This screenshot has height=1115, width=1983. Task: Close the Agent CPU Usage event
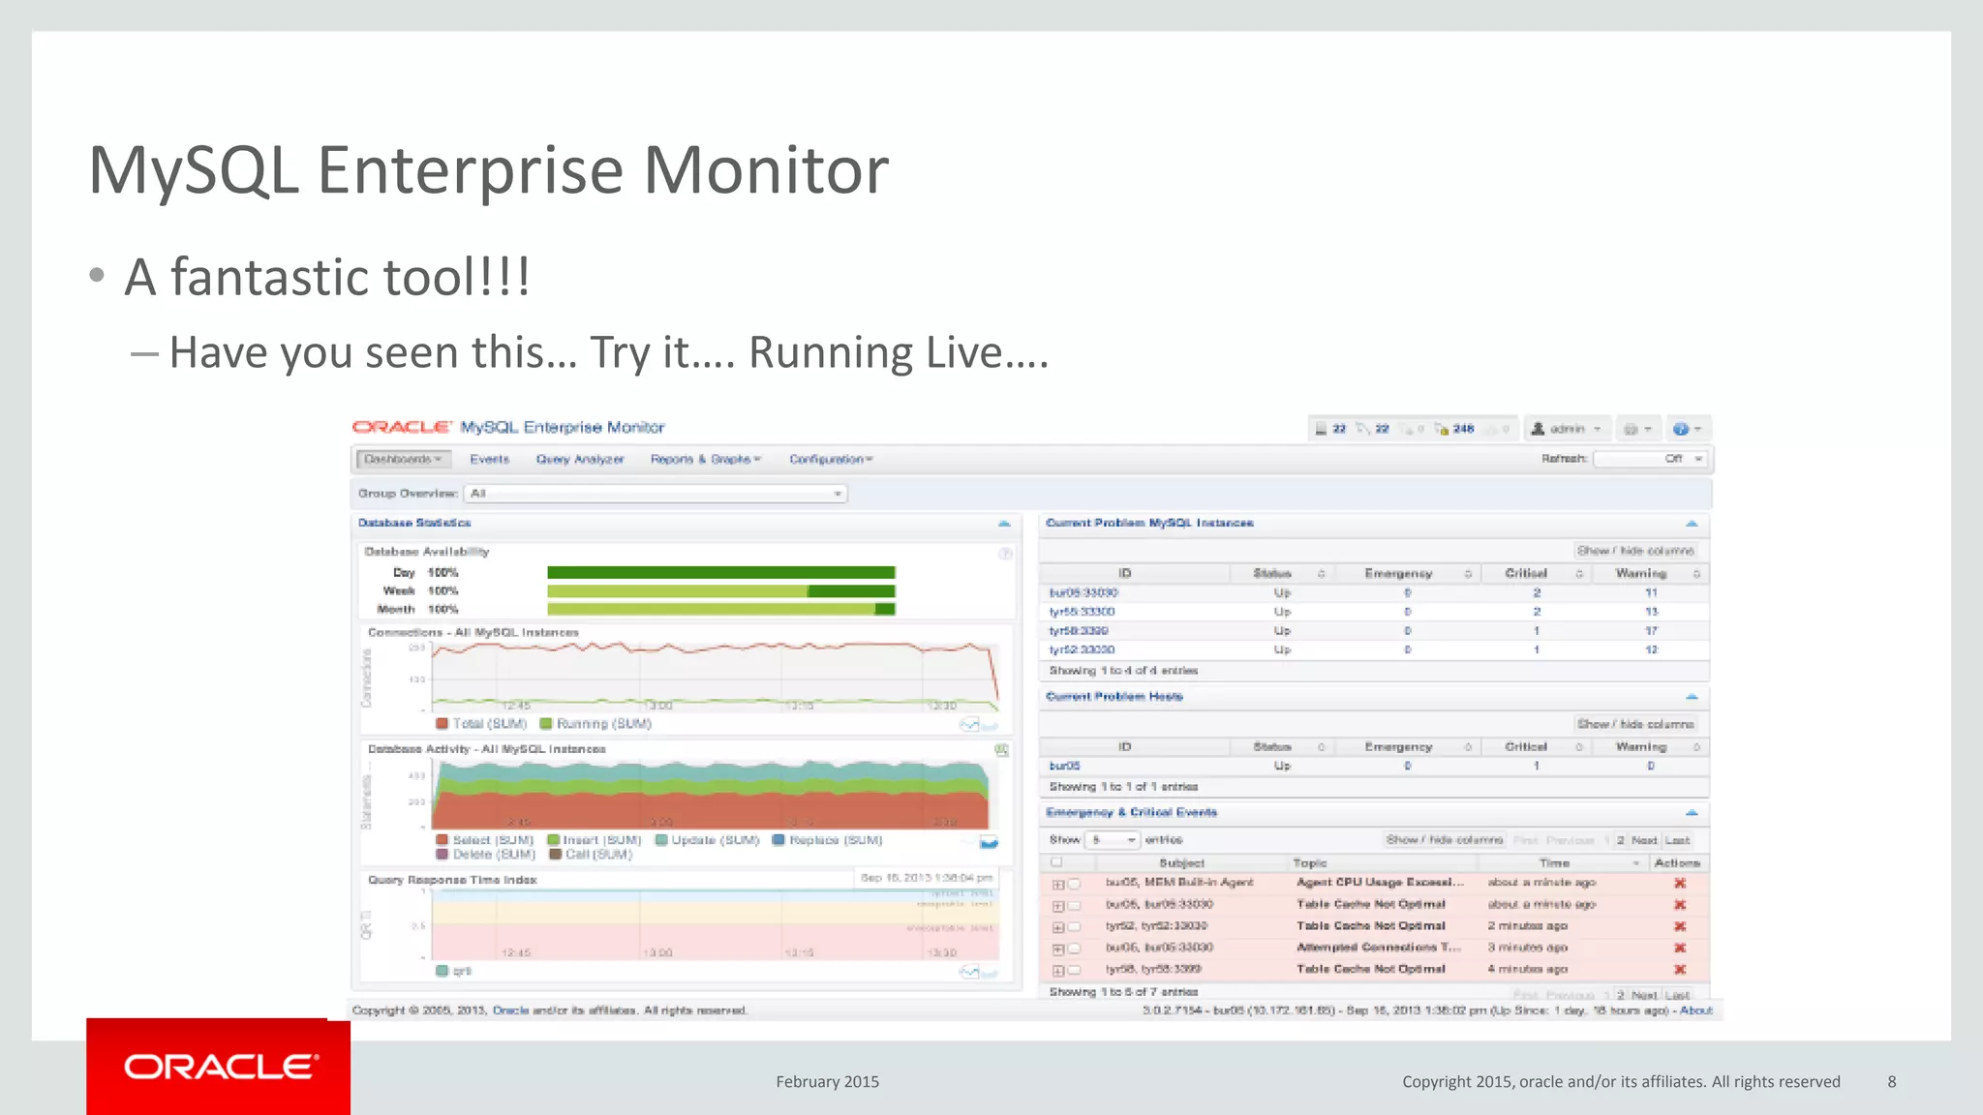[x=1680, y=883]
